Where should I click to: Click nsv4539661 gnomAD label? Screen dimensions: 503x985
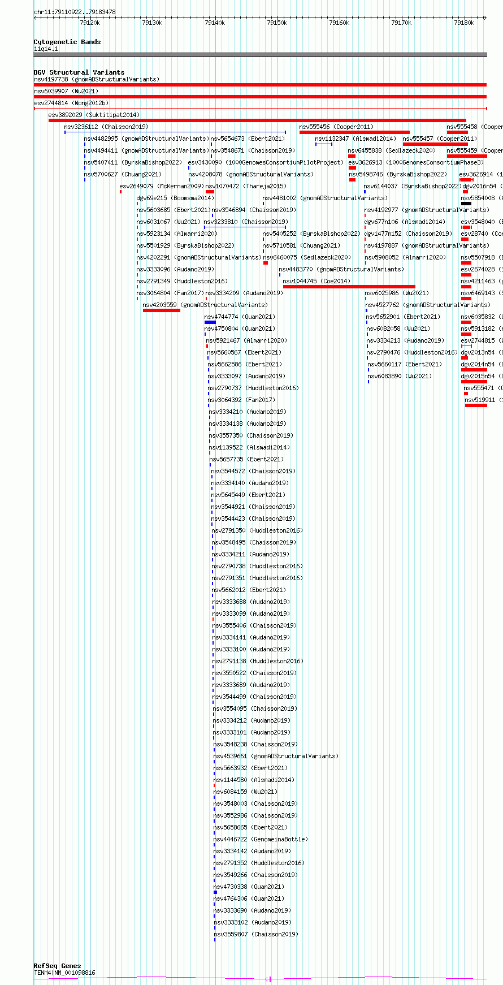pos(276,756)
